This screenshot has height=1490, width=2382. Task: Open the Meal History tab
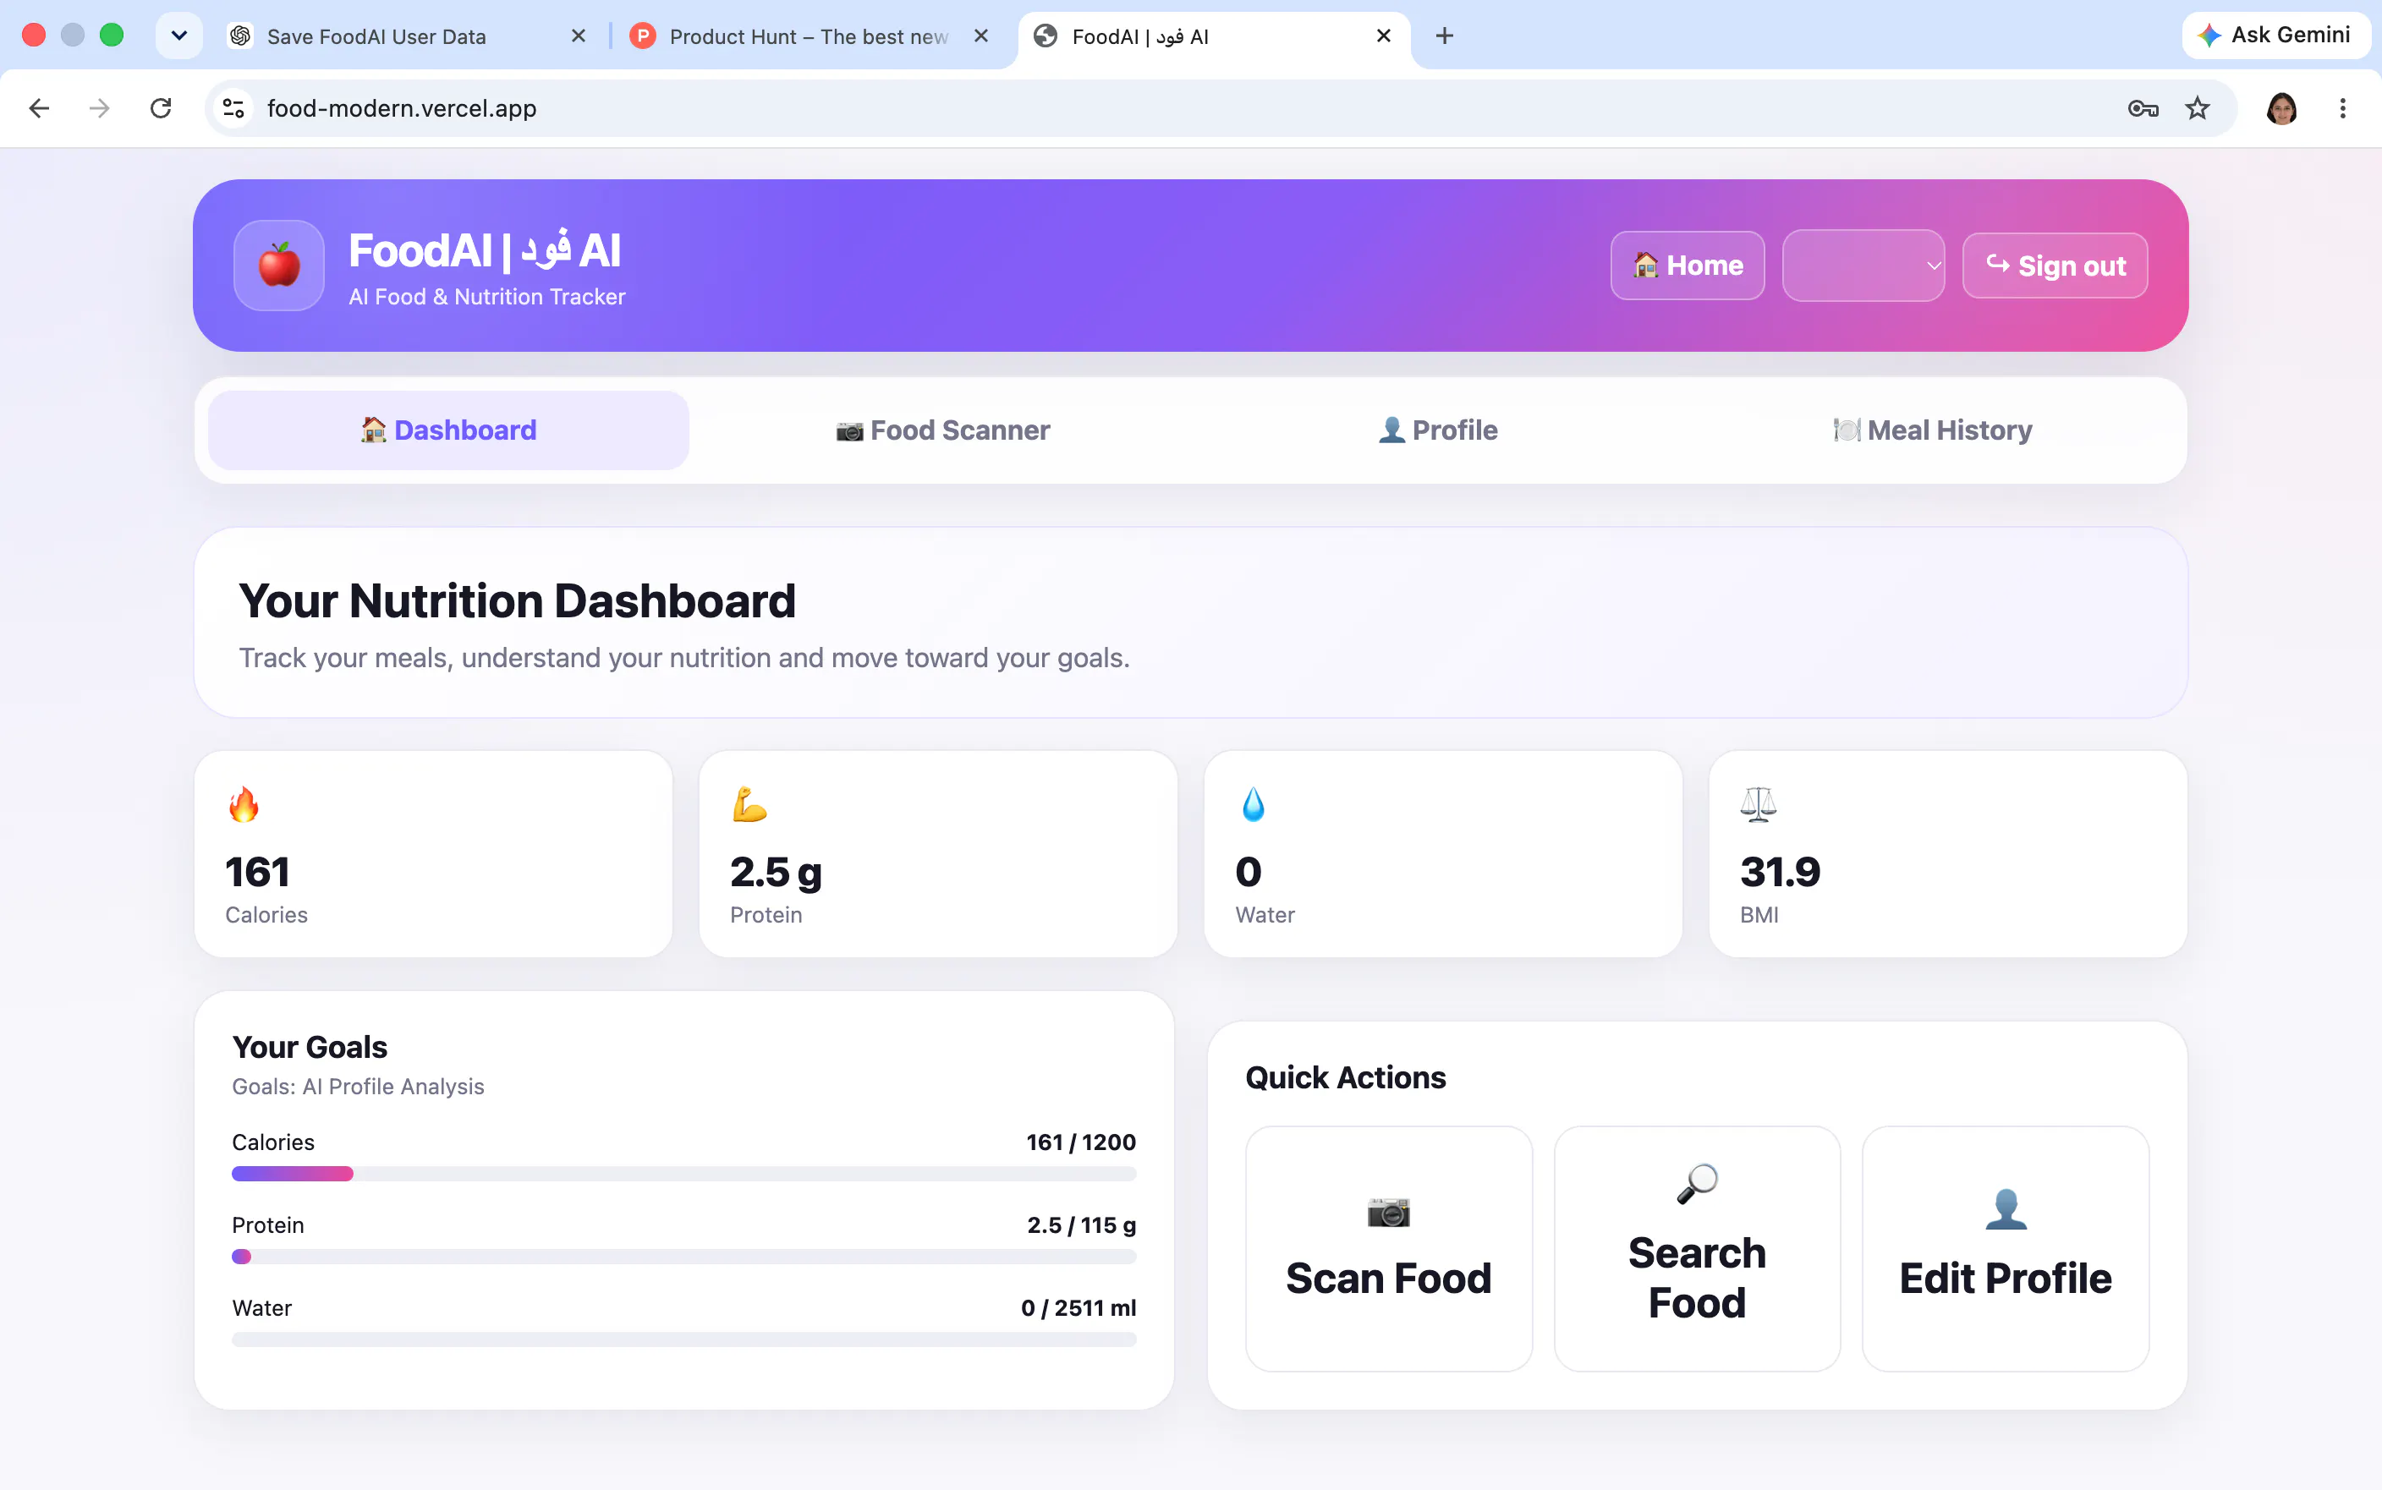coord(1933,430)
